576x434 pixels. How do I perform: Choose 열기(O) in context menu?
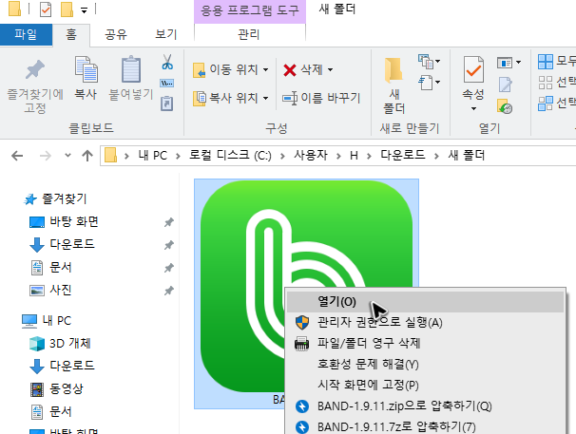(x=426, y=302)
